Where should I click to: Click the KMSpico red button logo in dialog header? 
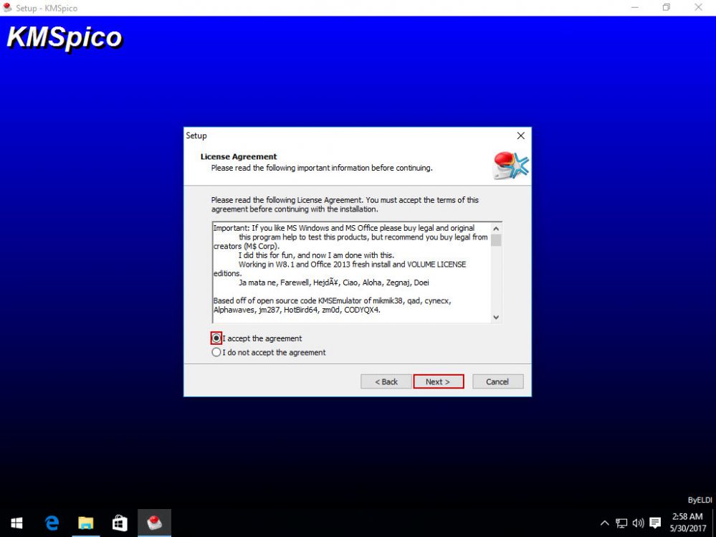coord(511,166)
